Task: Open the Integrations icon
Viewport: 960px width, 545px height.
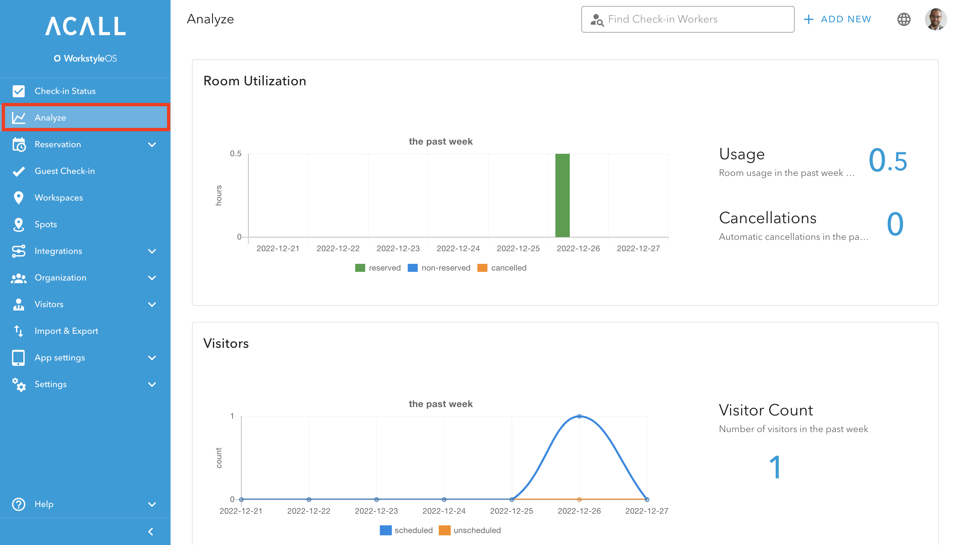Action: pyautogui.click(x=19, y=251)
